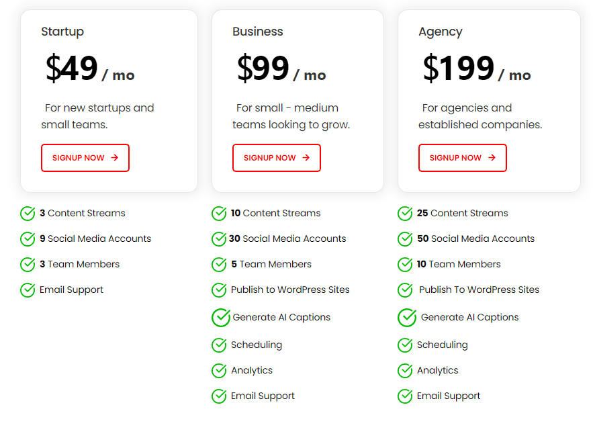593x438 pixels.
Task: Click checkmark icon next to 25 Content Streams
Action: click(405, 214)
